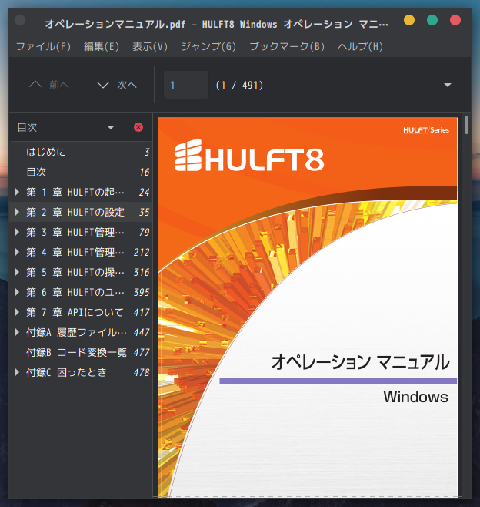Image resolution: width=480 pixels, height=507 pixels.
Task: Expand 第 6 章 HULFTのユ… chapter
Action: (17, 292)
